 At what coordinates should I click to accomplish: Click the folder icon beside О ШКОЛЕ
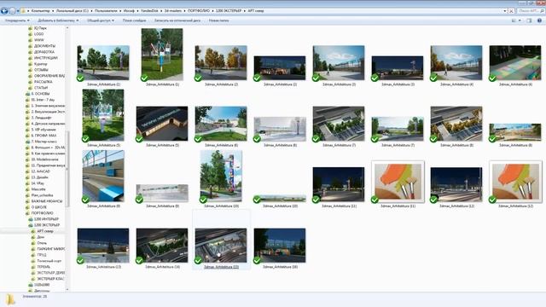pyautogui.click(x=27, y=207)
